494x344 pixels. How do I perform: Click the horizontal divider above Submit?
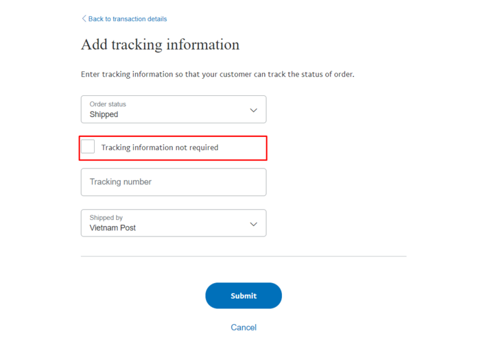tap(244, 256)
